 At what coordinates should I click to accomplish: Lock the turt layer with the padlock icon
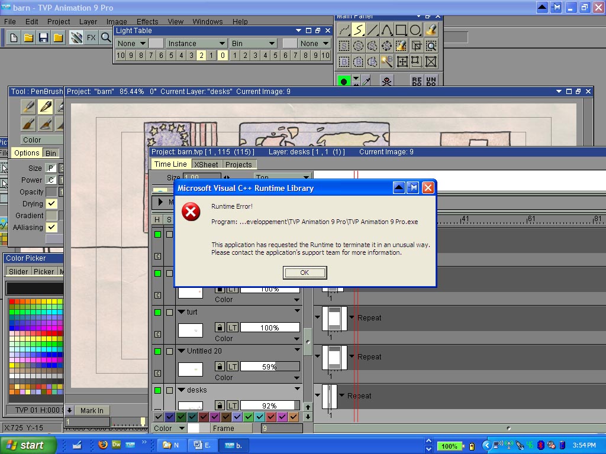tap(220, 327)
